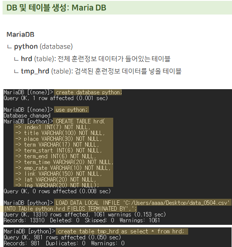232x247 pixels.
Task: Click the 'Records: 13310 Deleted: 0' line
Action: (x=82, y=220)
